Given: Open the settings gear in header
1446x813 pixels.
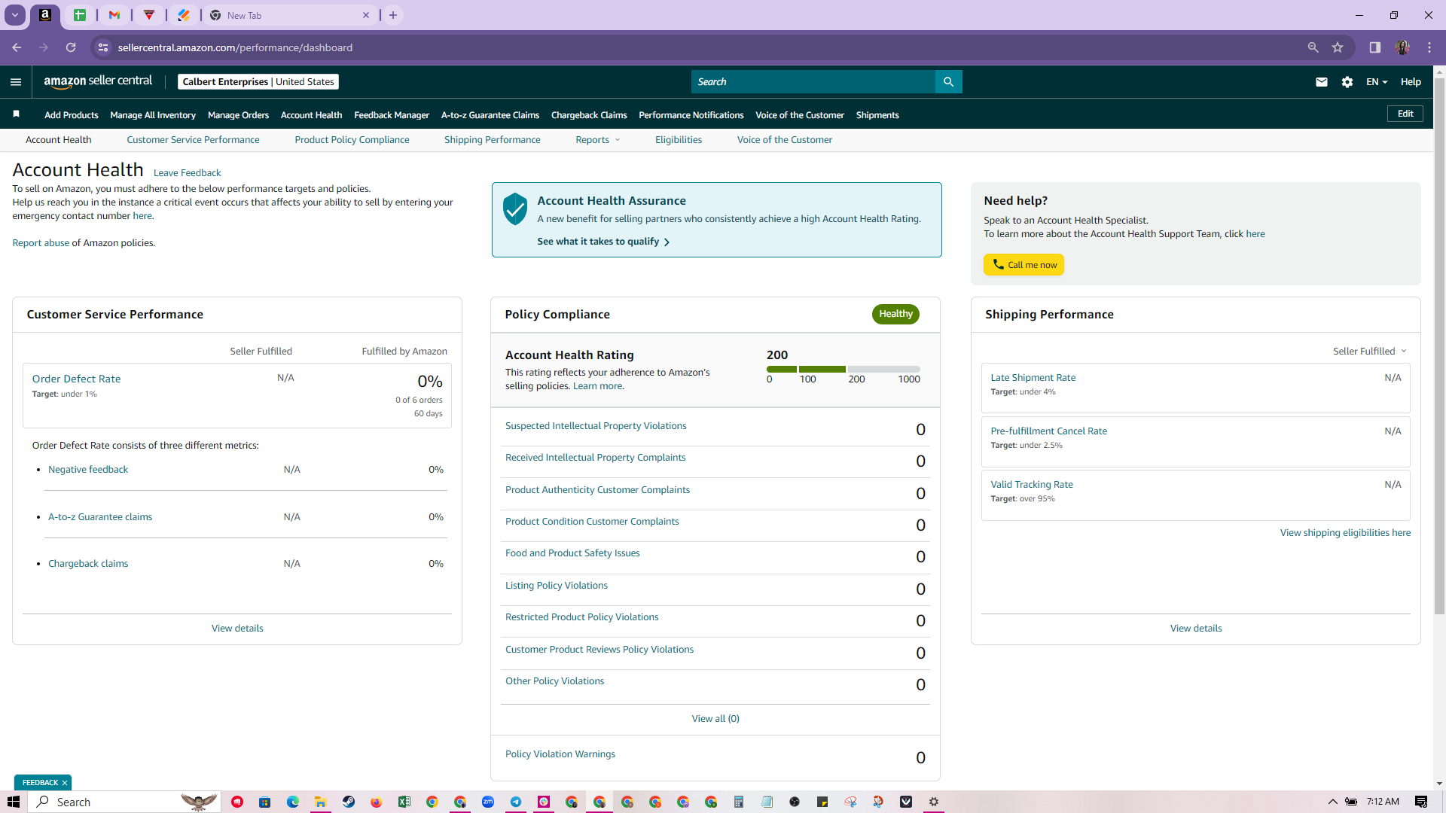Looking at the screenshot, I should click(x=1347, y=82).
